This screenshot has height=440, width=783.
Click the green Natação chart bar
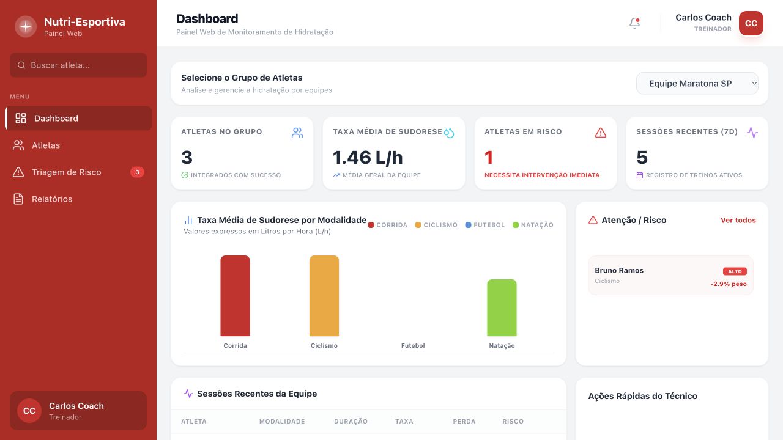[502, 307]
